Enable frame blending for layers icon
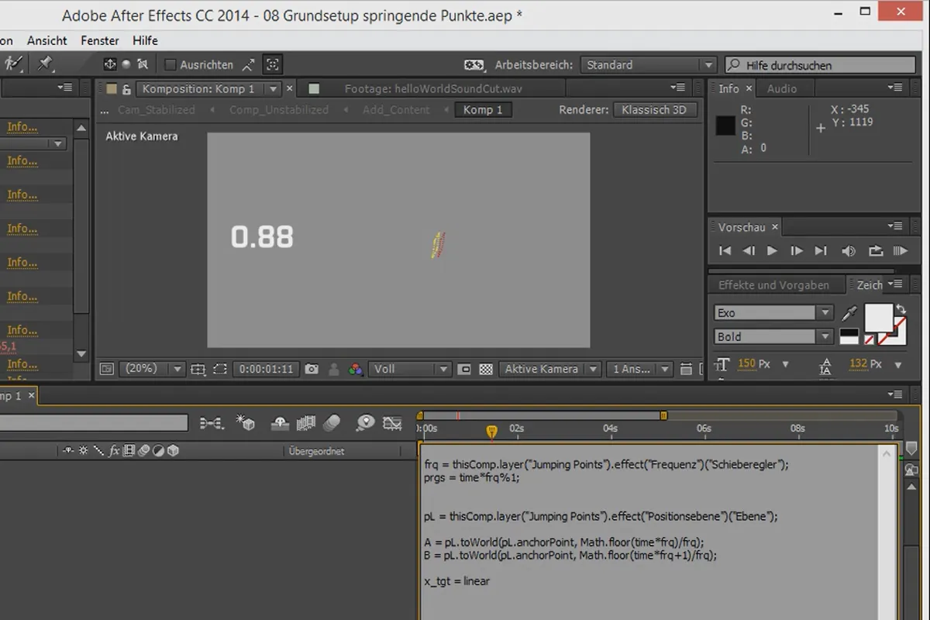The width and height of the screenshot is (930, 620). (x=306, y=422)
